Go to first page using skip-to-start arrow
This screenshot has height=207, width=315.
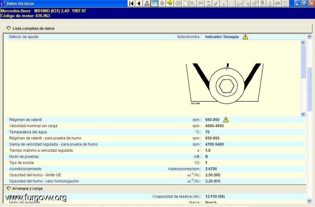(131, 3)
